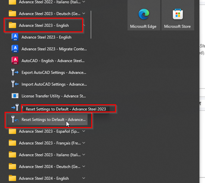Select Advance Steel 2023 - English app entry text
The image size is (205, 183).
pyautogui.click(x=46, y=37)
